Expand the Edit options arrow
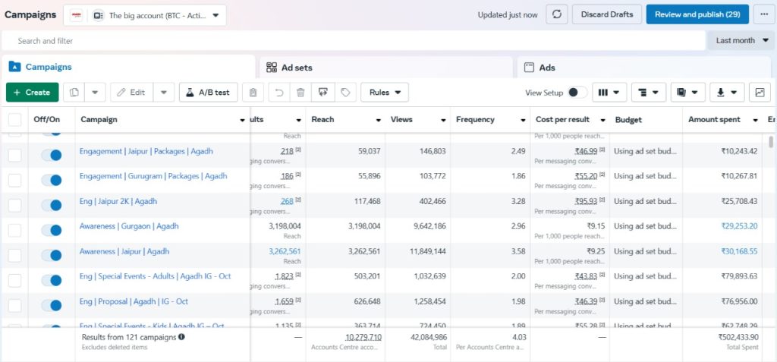Viewport: 777px width, 362px height. [164, 93]
